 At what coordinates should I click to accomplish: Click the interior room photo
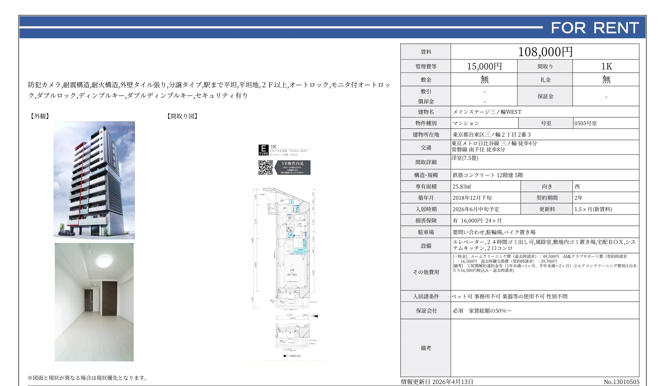pyautogui.click(x=94, y=302)
